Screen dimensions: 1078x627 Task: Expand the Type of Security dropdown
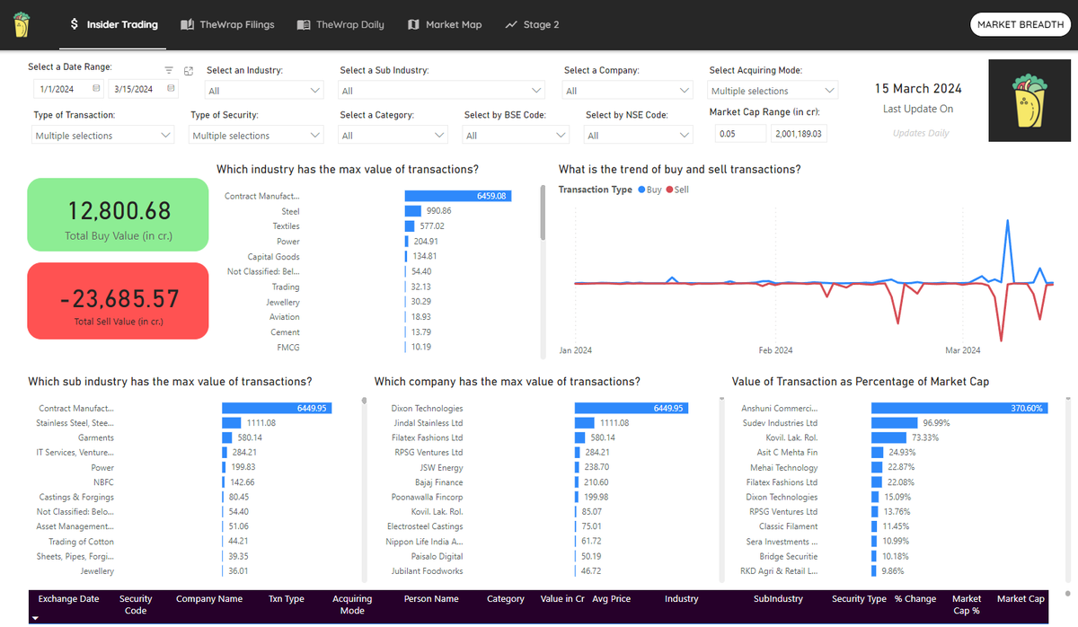[x=257, y=136]
